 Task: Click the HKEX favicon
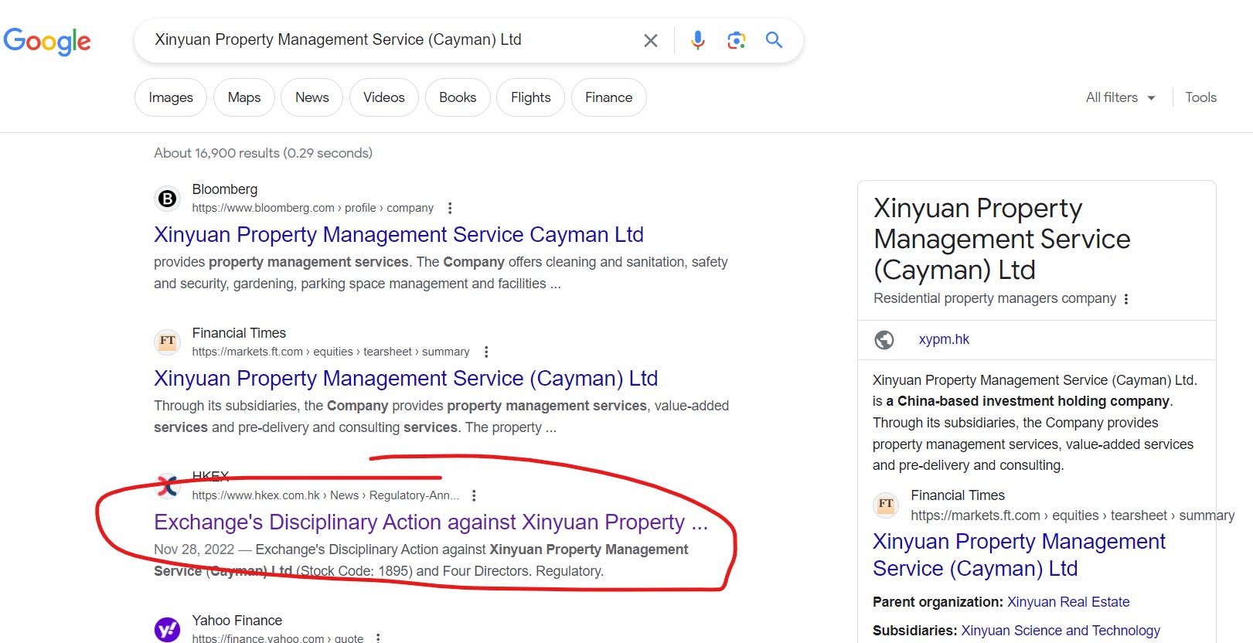tap(167, 485)
